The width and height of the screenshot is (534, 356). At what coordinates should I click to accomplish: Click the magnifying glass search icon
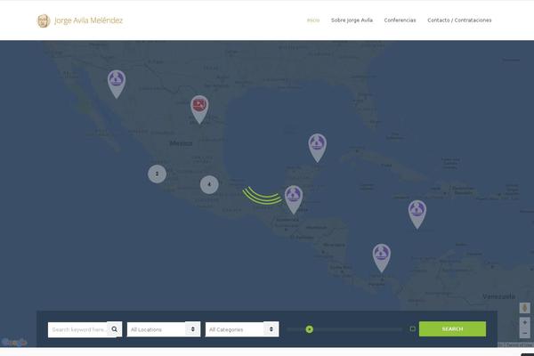[115, 329]
